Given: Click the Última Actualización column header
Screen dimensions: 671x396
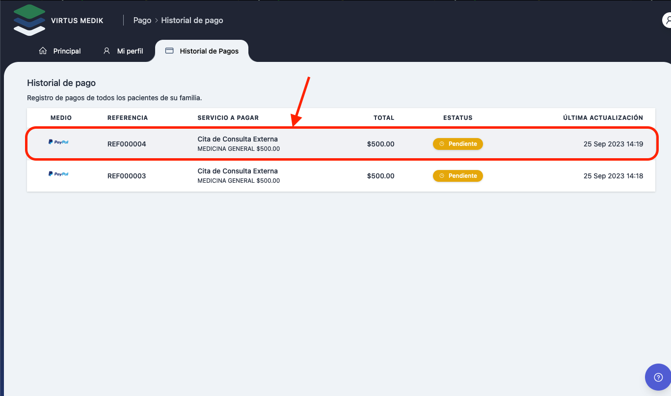Looking at the screenshot, I should (x=603, y=118).
